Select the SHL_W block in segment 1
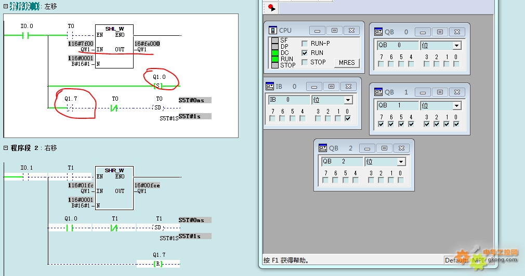Image resolution: width=525 pixels, height=276 pixels. click(x=114, y=47)
